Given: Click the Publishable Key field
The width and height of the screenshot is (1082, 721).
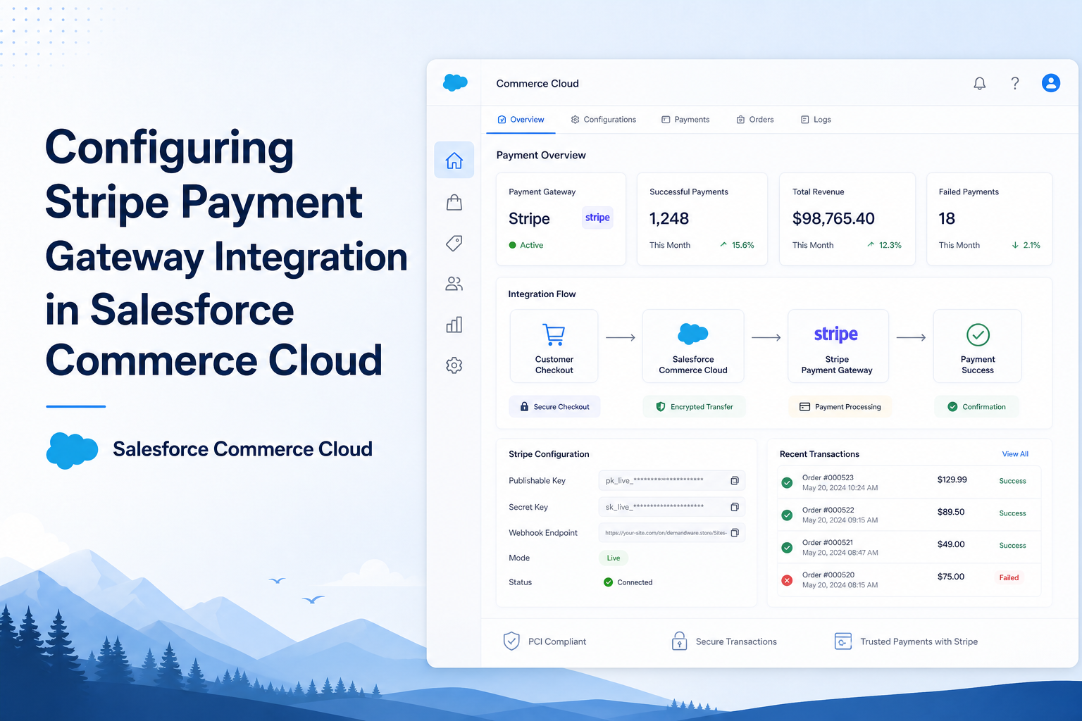Looking at the screenshot, I should [x=671, y=481].
